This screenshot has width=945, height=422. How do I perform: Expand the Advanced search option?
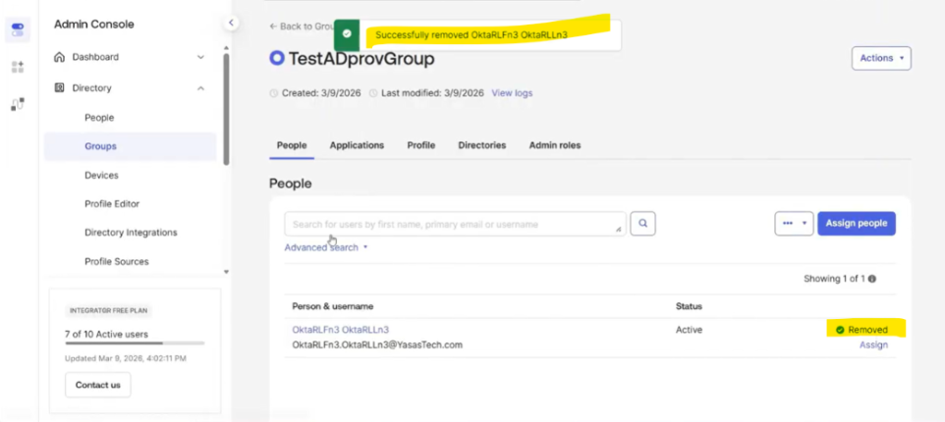[325, 247]
